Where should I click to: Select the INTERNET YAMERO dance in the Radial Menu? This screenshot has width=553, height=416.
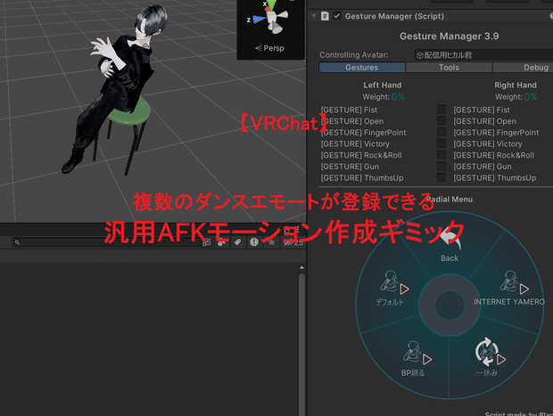click(x=509, y=289)
